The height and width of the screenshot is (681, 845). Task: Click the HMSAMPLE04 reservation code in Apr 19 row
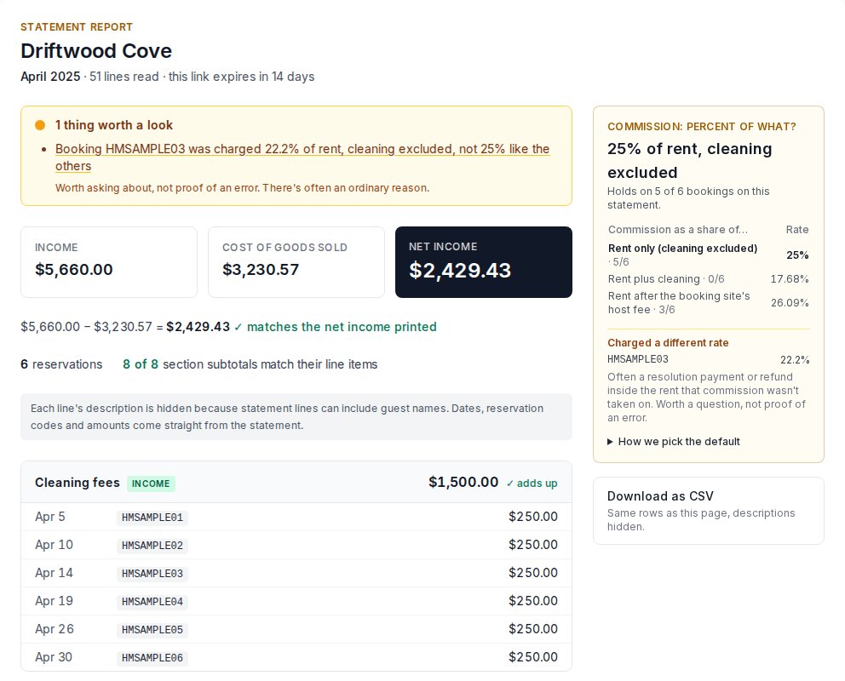[x=152, y=601]
